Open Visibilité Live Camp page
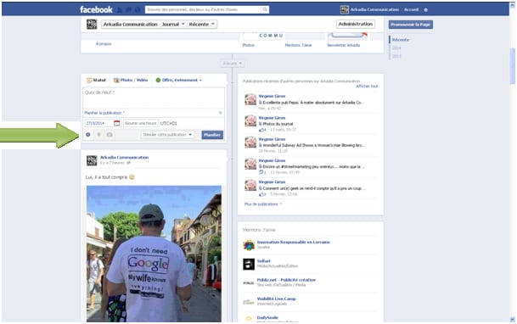The width and height of the screenshot is (517, 324). (276, 299)
